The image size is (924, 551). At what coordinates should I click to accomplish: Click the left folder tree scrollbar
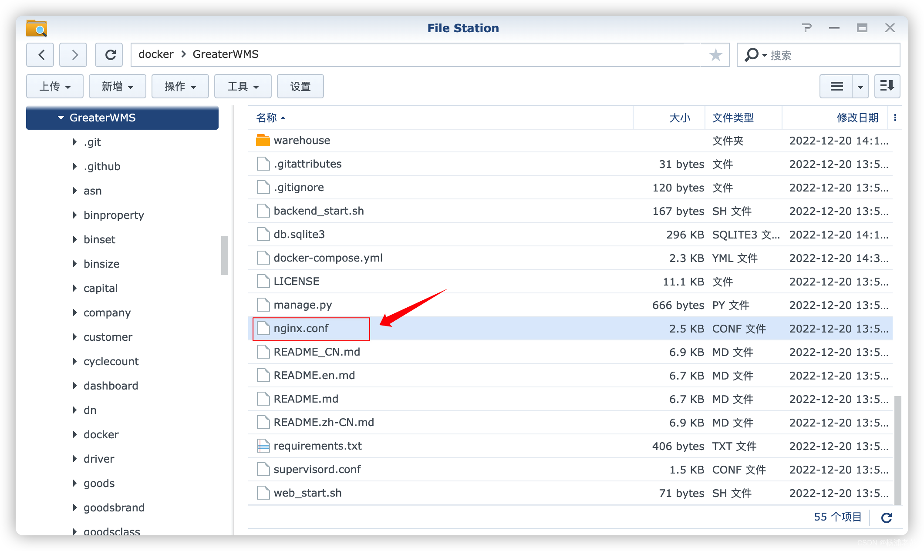coord(225,255)
